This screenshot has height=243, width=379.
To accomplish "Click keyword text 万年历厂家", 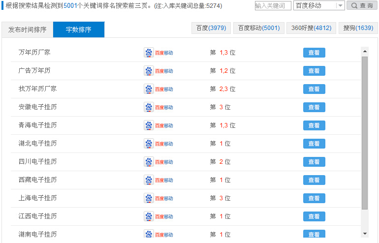I will point(34,52).
